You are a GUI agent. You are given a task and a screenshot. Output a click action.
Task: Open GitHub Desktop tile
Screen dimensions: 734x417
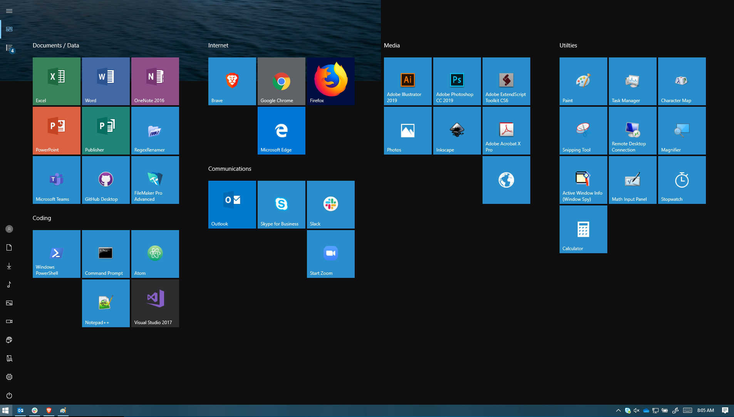pyautogui.click(x=106, y=180)
